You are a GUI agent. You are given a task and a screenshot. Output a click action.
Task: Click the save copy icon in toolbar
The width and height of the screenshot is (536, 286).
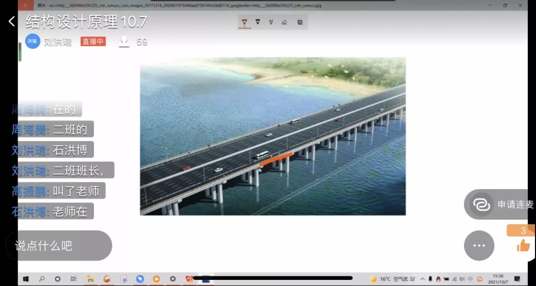click(300, 22)
